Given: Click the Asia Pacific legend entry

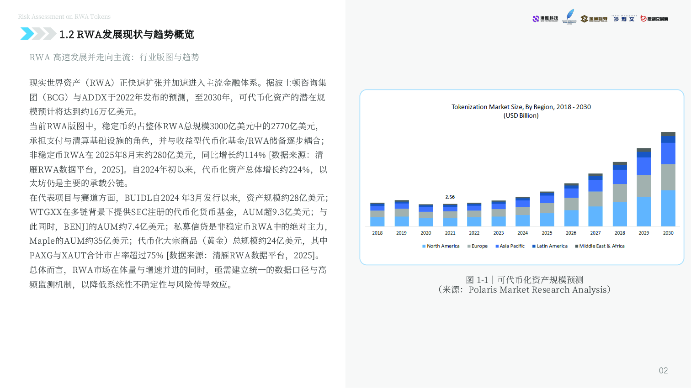Looking at the screenshot, I should 510,246.
